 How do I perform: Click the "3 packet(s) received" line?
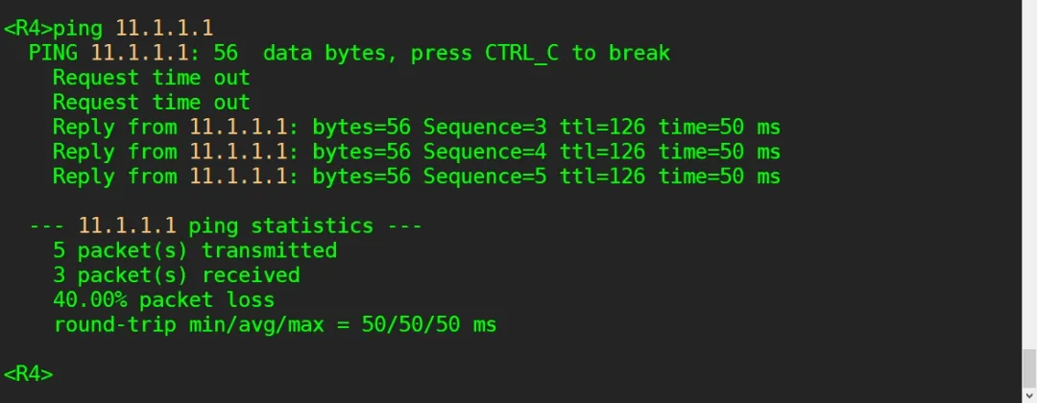point(177,275)
